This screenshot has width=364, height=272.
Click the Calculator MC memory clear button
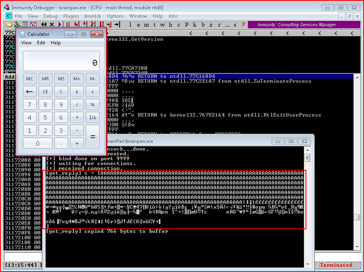29,79
